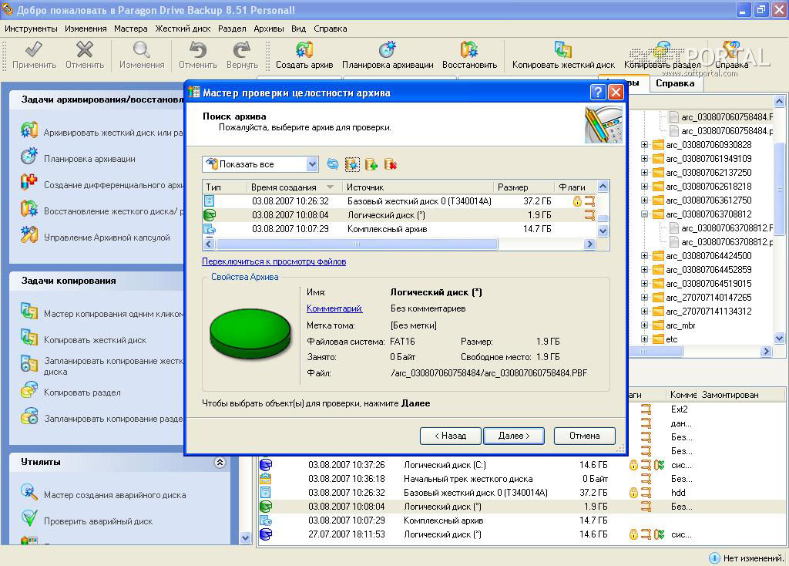789x566 pixels.
Task: Collapse the arc_030807063708812 folder
Action: pyautogui.click(x=644, y=214)
